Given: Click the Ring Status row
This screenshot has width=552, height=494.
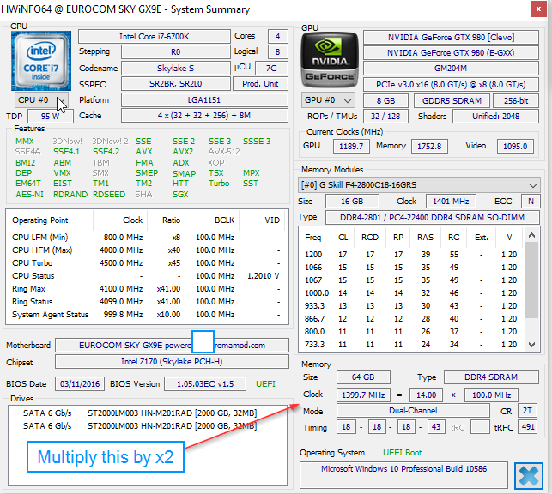Looking at the screenshot, I should pyautogui.click(x=147, y=302).
